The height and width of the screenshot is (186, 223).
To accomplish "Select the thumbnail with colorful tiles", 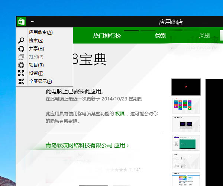I will (x=186, y=105).
